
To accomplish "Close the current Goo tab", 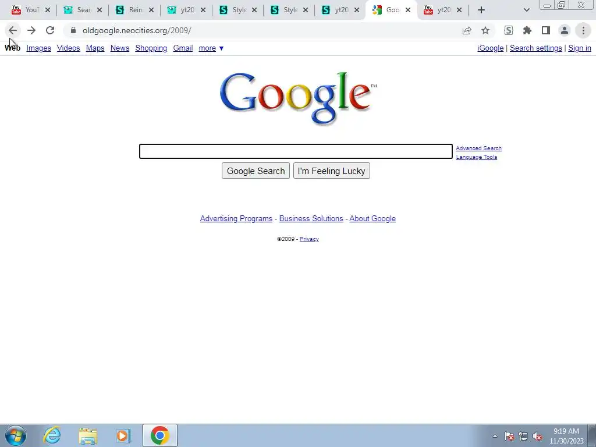I will (408, 10).
